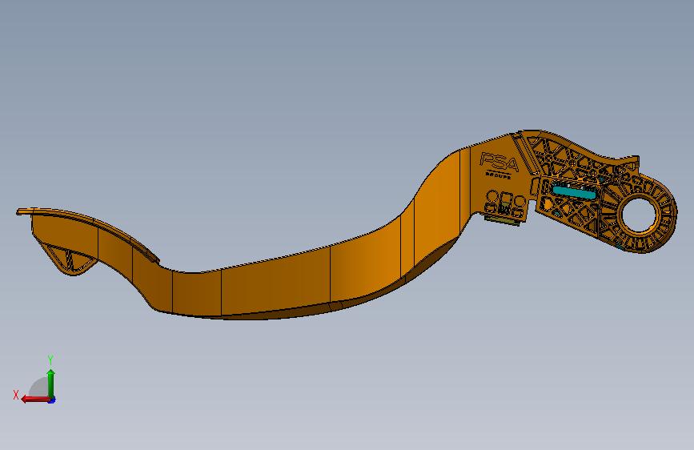Click the blue Z axis dot on the triad

coord(52,400)
